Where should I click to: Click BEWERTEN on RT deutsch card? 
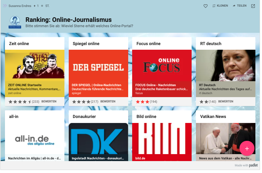tap(226, 101)
